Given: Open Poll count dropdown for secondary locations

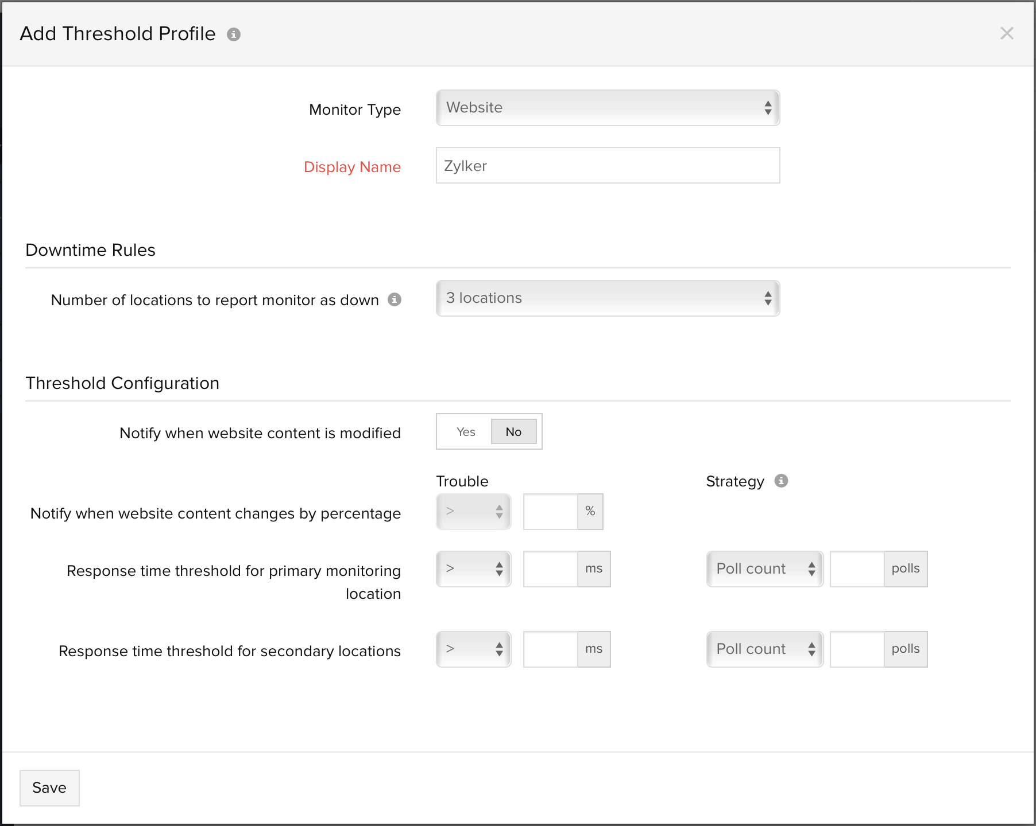Looking at the screenshot, I should coord(765,649).
